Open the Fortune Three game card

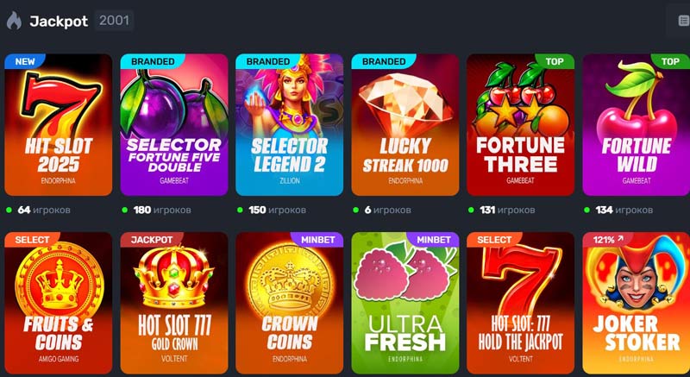pyautogui.click(x=520, y=125)
